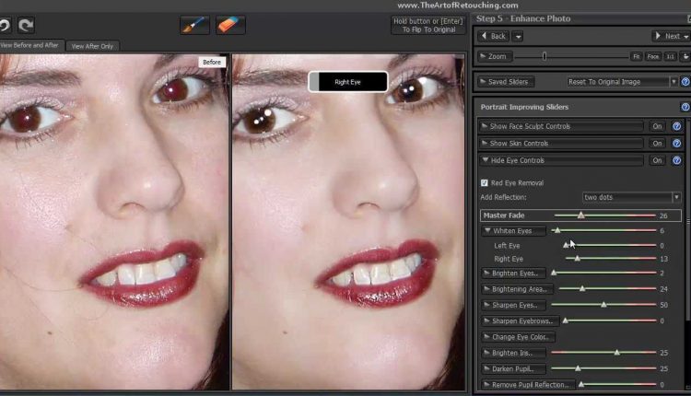Open help for Saved Sliders

[685, 82]
